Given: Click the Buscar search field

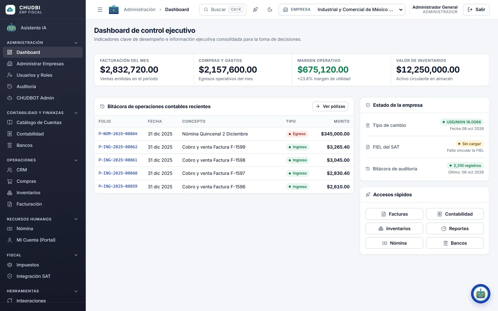Looking at the screenshot, I should (x=223, y=10).
